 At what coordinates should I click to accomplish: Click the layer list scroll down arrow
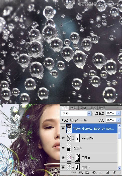(x=119, y=168)
